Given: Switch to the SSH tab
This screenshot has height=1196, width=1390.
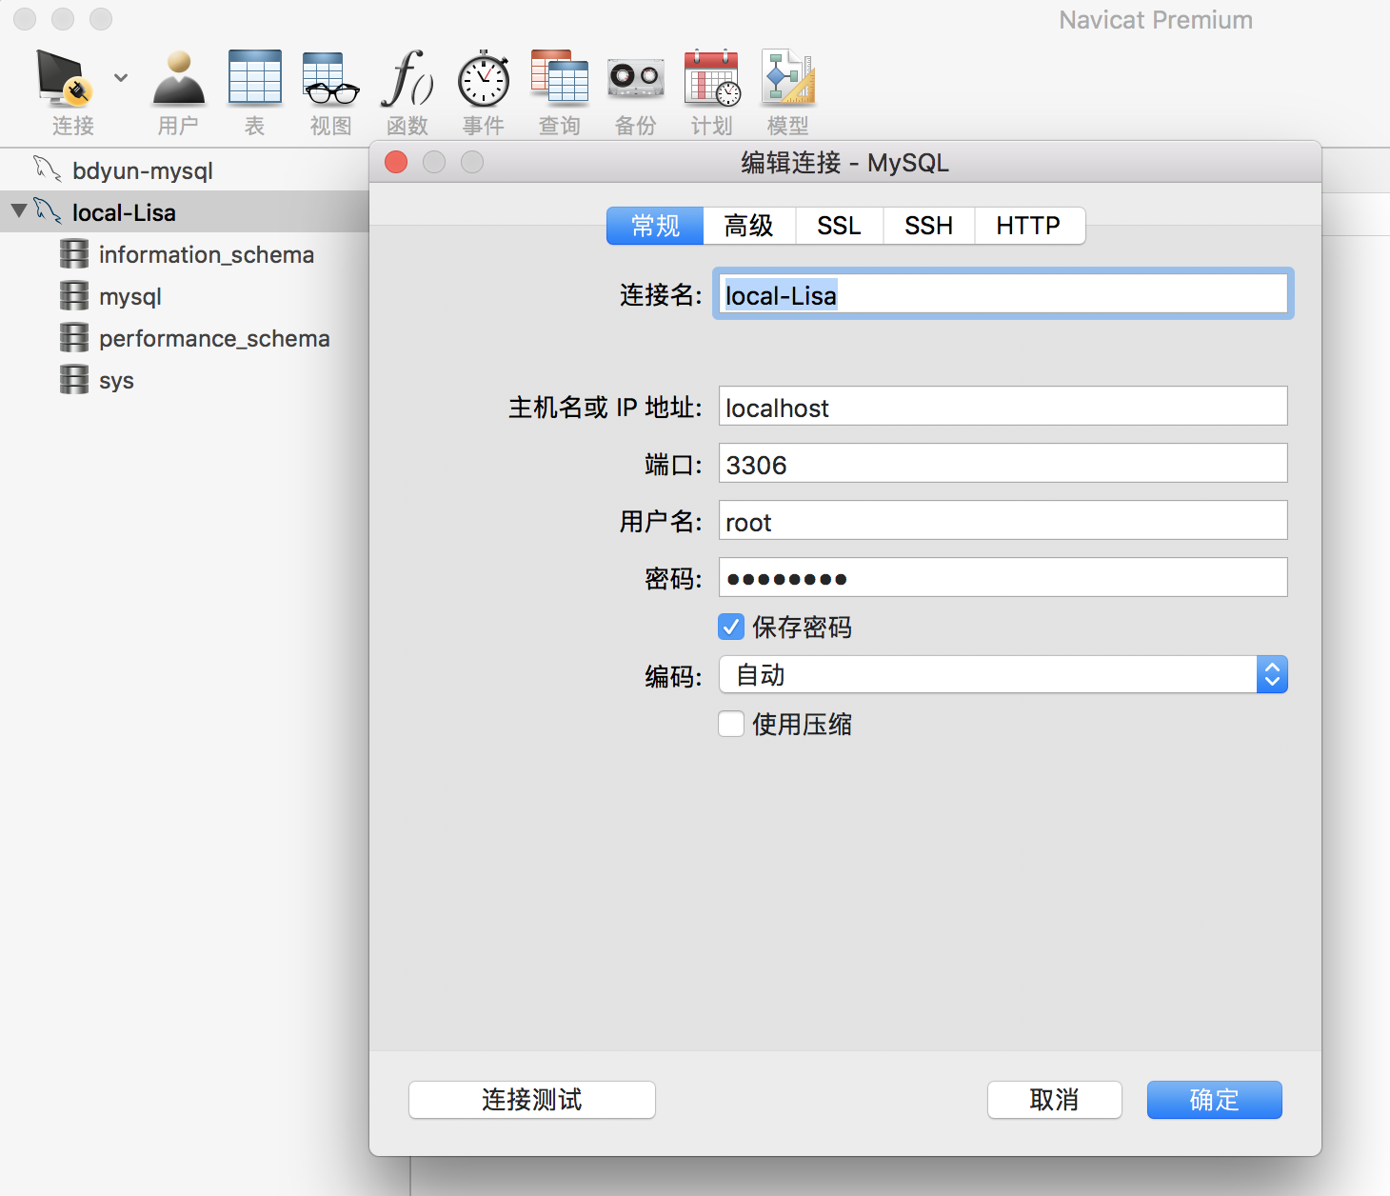Looking at the screenshot, I should pyautogui.click(x=928, y=226).
